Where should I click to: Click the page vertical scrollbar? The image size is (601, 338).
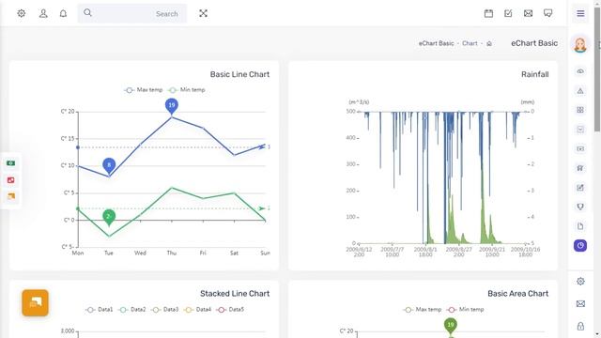pos(597,69)
